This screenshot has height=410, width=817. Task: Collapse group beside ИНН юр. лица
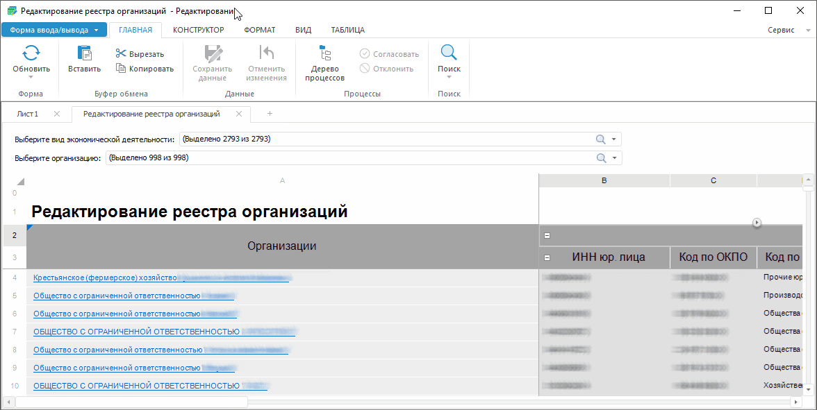(547, 257)
